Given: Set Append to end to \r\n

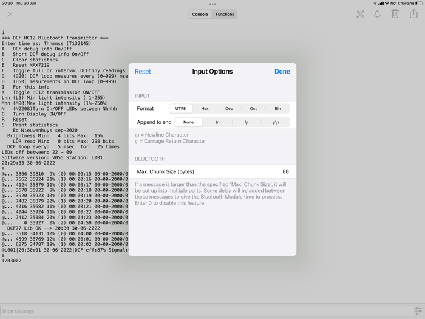Looking at the screenshot, I should point(276,122).
